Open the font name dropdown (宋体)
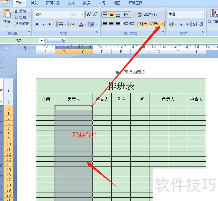218x201 pixels. tap(69, 14)
